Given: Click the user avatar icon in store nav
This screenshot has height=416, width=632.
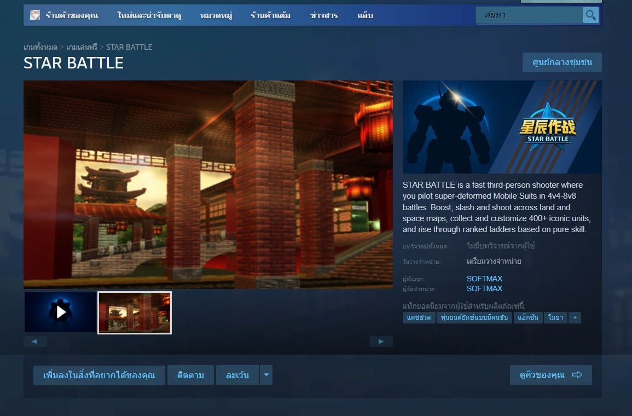Looking at the screenshot, I should tap(35, 15).
